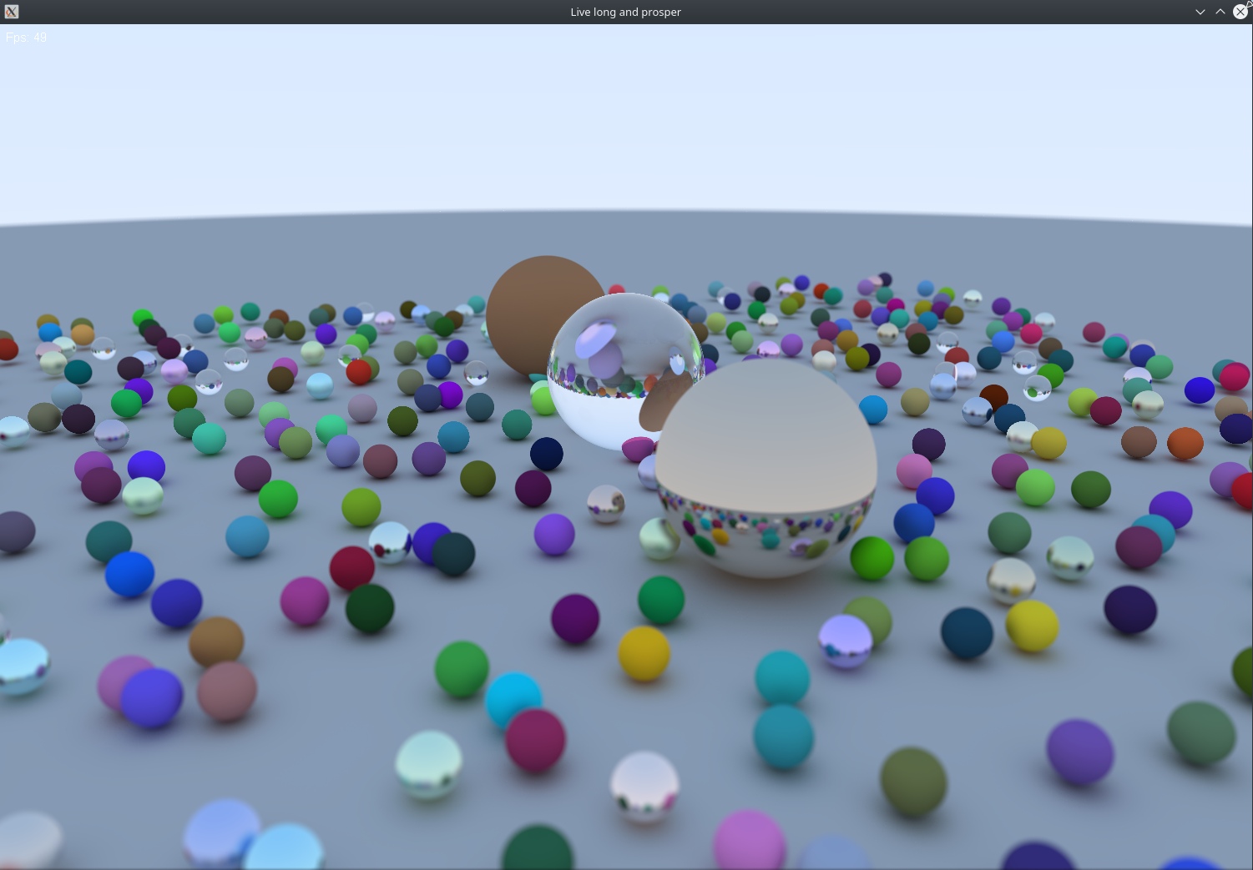Click the Fps counter text
This screenshot has width=1253, height=870.
pos(26,38)
